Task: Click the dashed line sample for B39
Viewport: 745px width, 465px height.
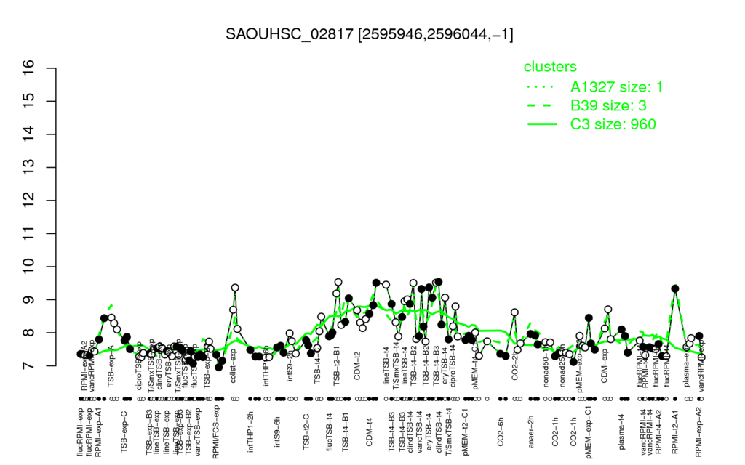Action: [x=542, y=106]
